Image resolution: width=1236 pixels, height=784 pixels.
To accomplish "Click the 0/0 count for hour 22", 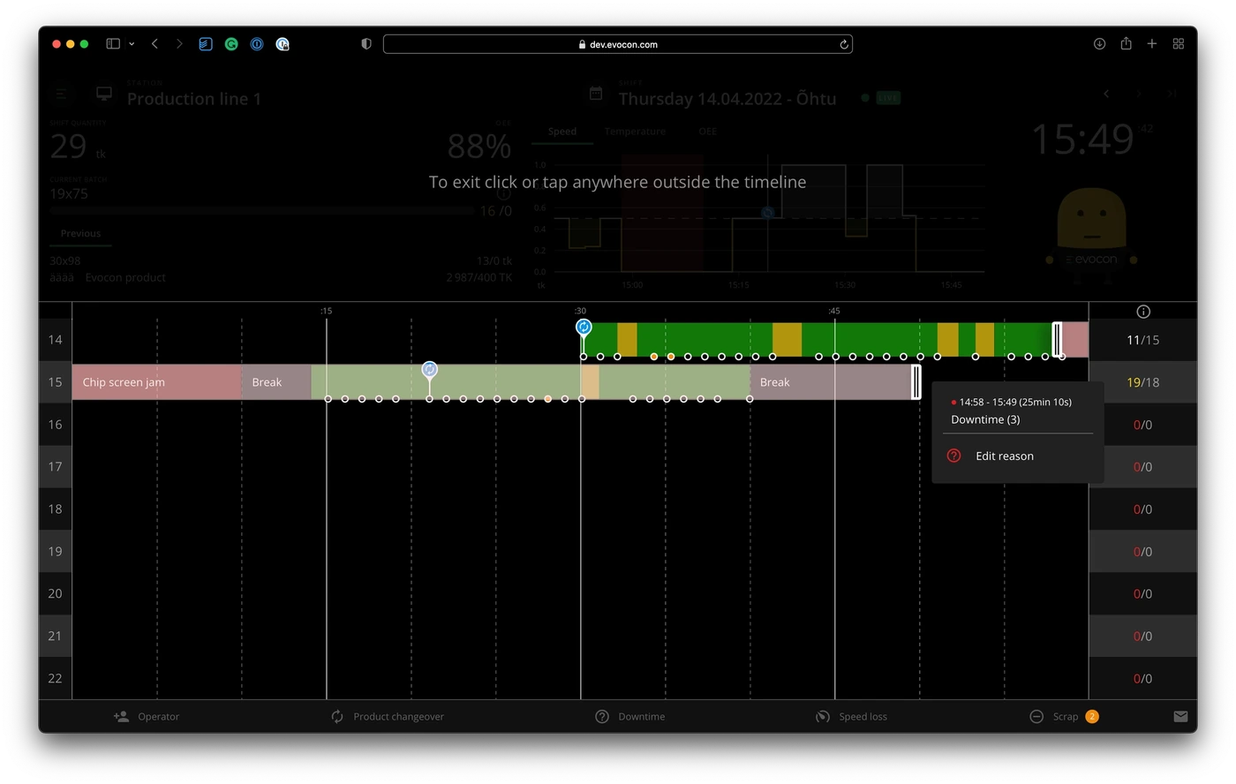I will tap(1143, 679).
